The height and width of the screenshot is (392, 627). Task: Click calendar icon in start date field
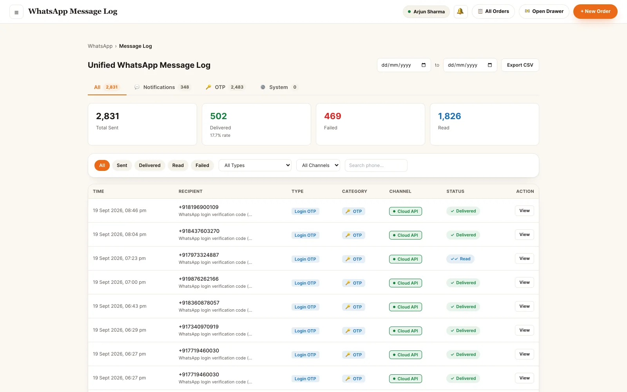click(424, 65)
